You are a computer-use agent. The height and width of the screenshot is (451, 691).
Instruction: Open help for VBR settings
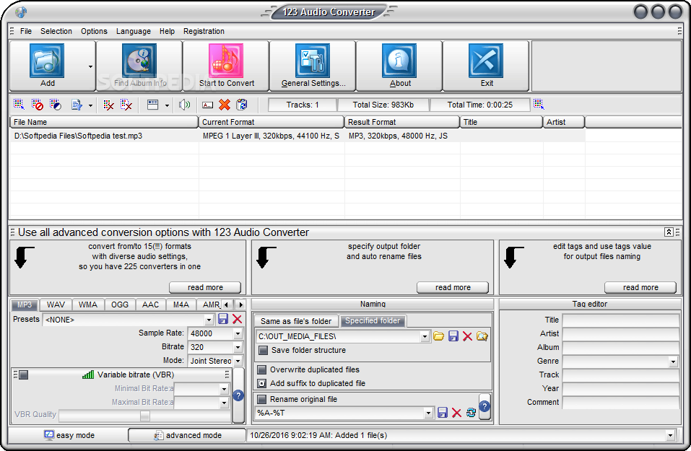238,395
